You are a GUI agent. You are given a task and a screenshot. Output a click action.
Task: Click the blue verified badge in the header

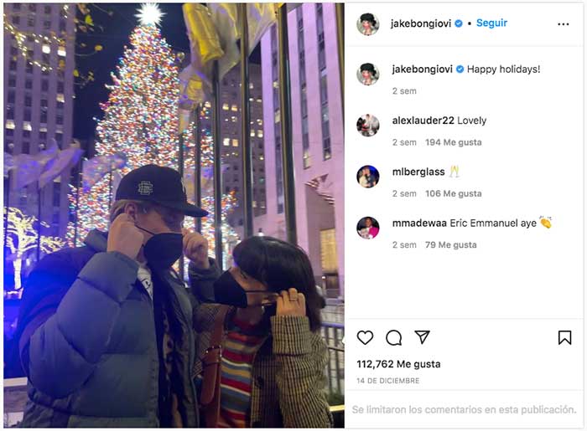(x=458, y=23)
